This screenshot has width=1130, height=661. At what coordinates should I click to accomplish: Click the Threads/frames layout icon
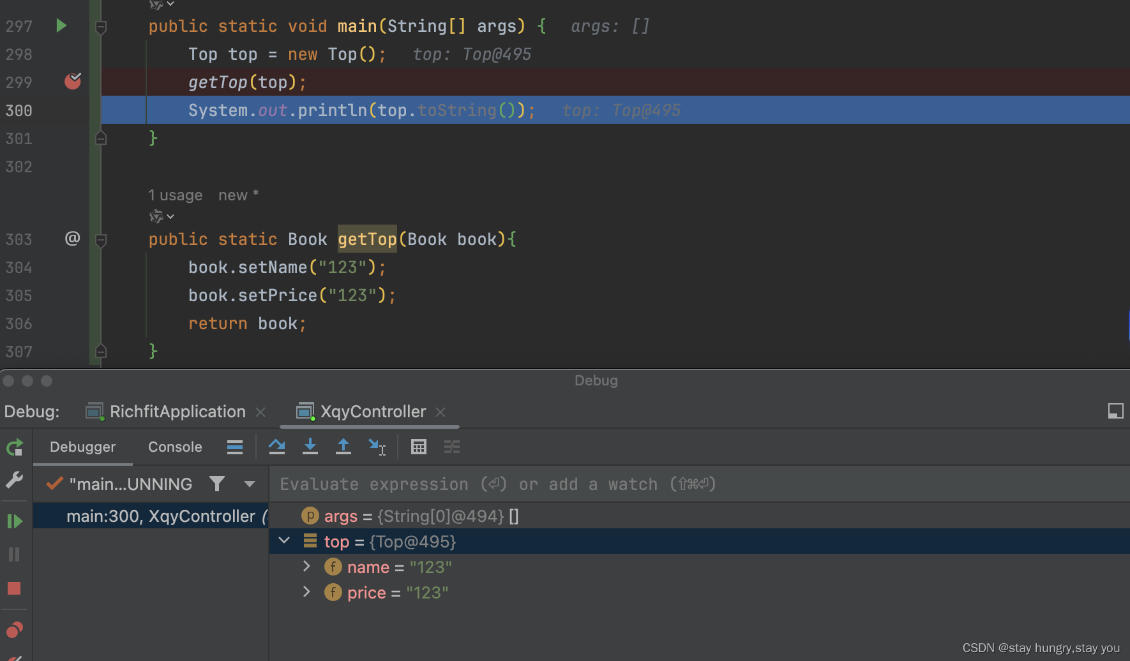pos(235,447)
